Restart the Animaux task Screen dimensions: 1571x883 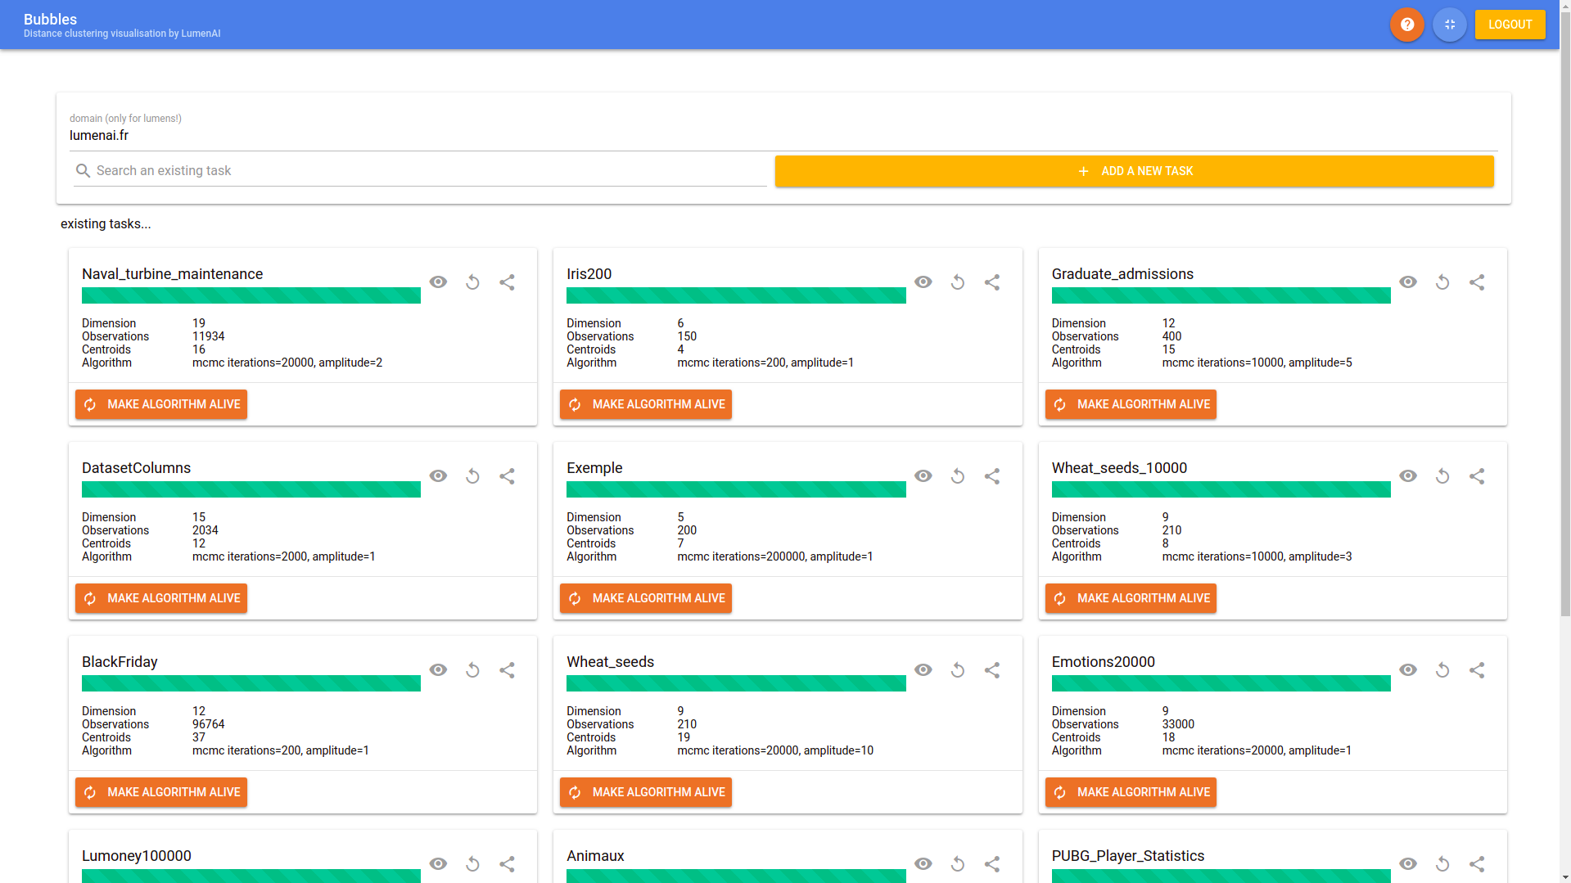coord(957,864)
